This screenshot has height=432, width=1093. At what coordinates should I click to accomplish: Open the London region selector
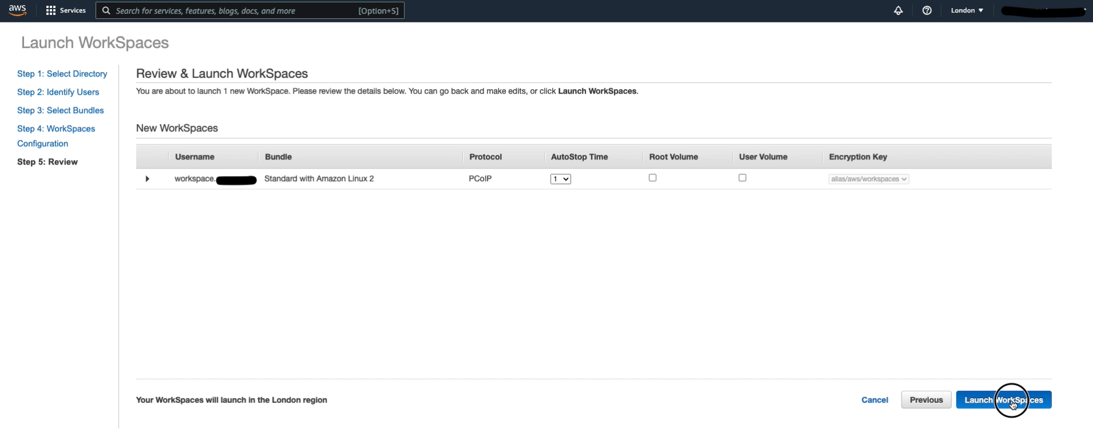pos(967,10)
